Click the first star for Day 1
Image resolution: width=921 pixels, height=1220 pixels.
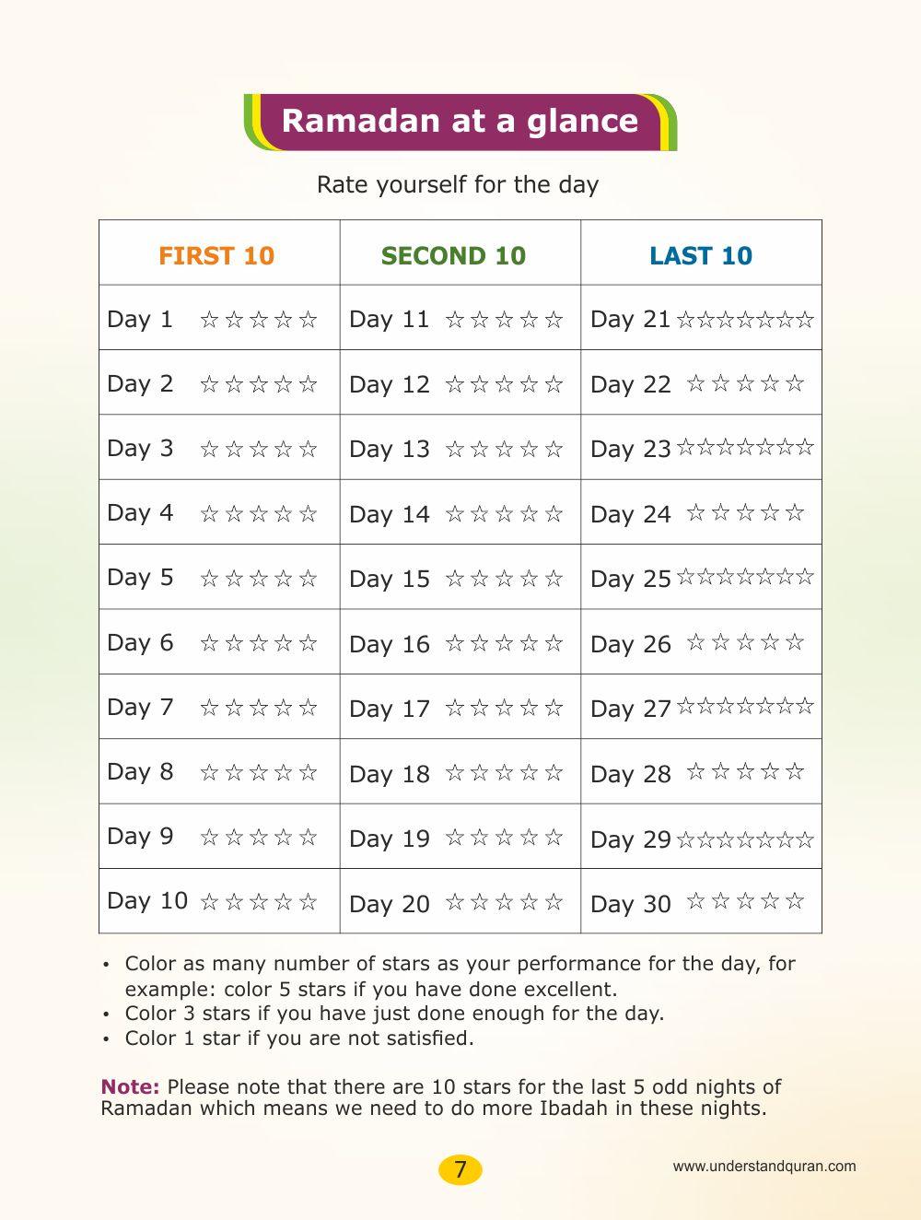209,320
